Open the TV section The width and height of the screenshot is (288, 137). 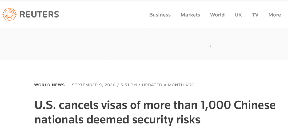tap(255, 15)
